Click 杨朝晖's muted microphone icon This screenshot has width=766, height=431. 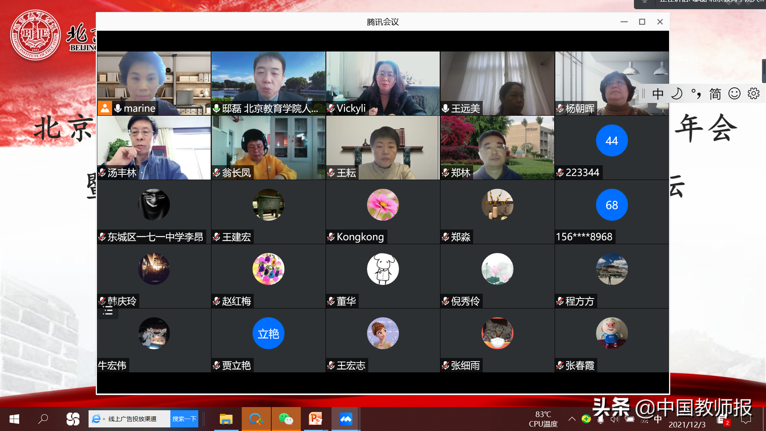click(x=560, y=108)
